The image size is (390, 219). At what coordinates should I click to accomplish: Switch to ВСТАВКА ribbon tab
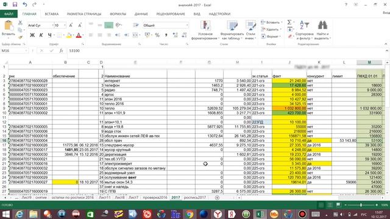click(x=52, y=14)
